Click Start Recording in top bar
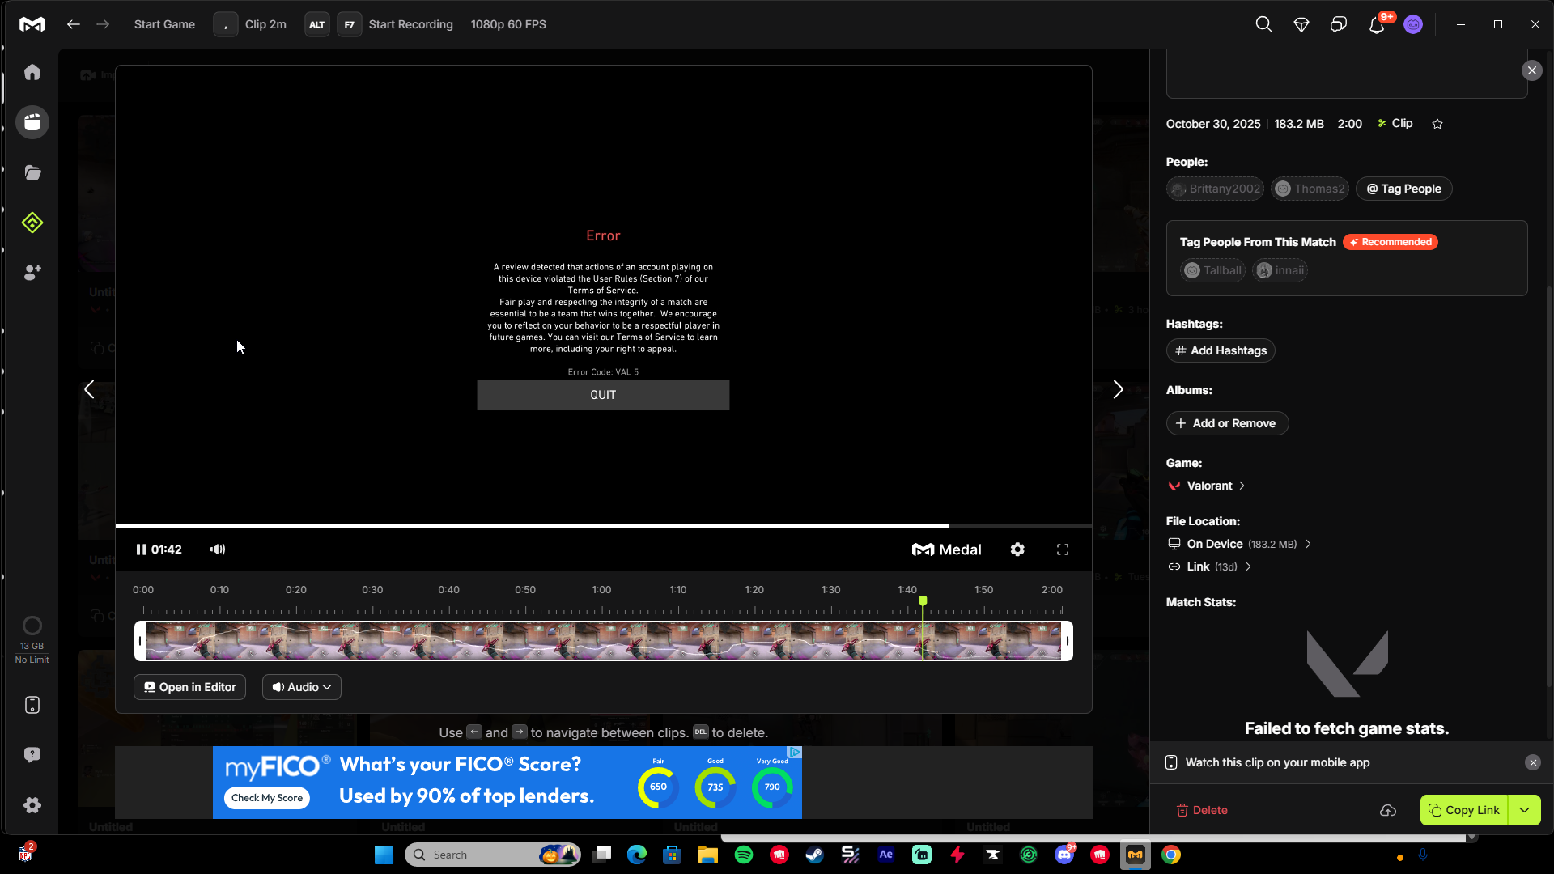1554x874 pixels. pos(410,24)
